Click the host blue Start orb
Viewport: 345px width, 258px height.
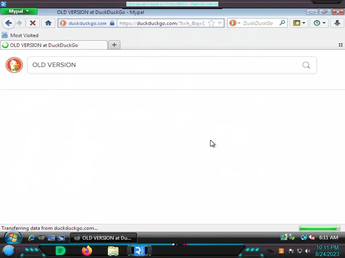coord(8,251)
